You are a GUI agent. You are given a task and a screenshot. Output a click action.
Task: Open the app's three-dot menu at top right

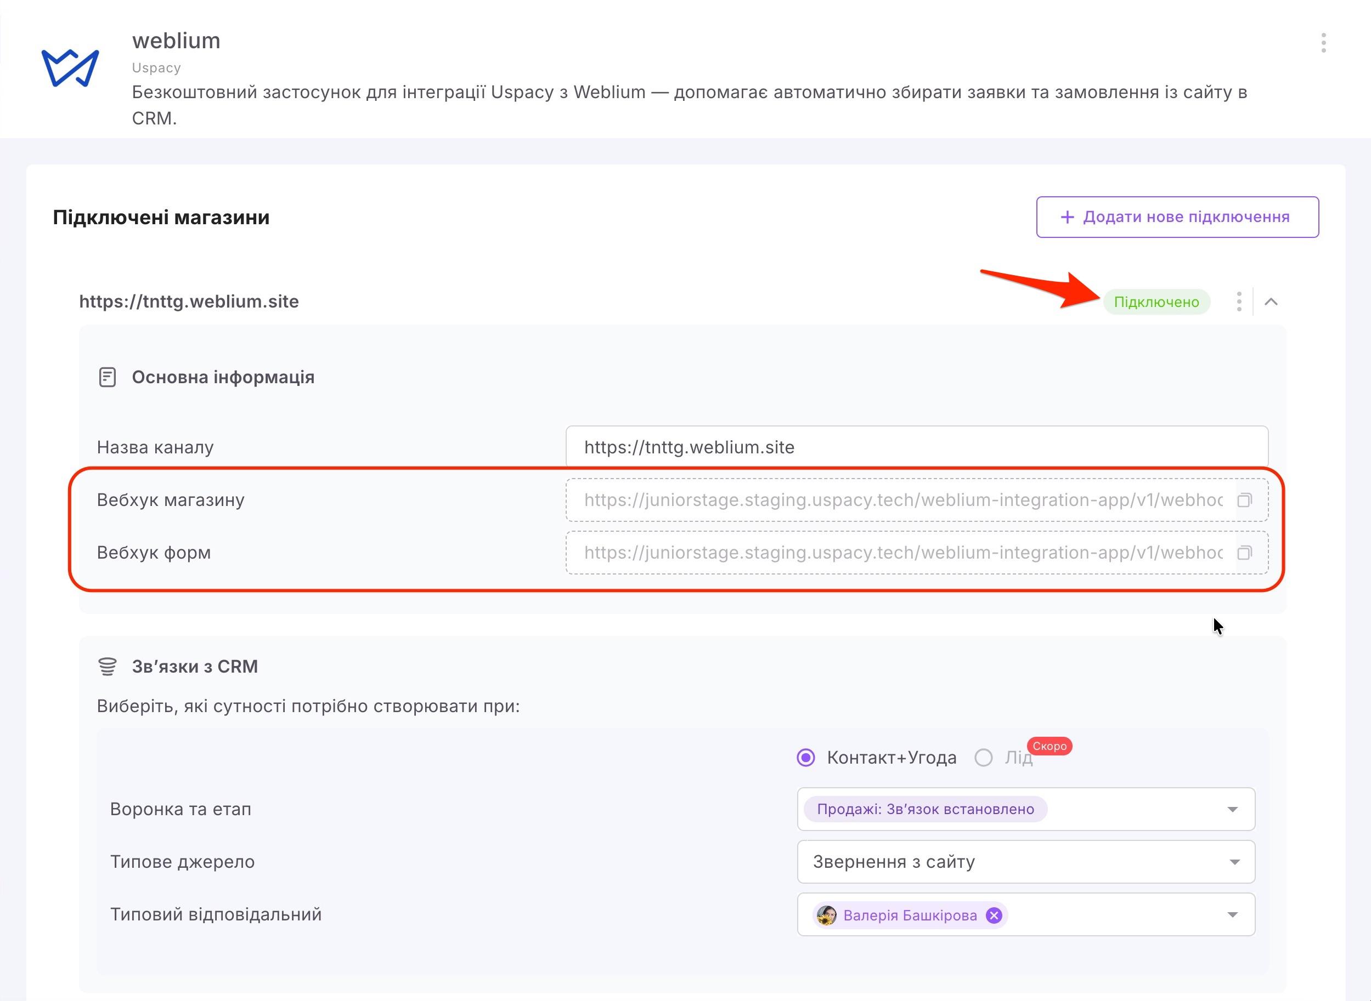pyautogui.click(x=1323, y=42)
